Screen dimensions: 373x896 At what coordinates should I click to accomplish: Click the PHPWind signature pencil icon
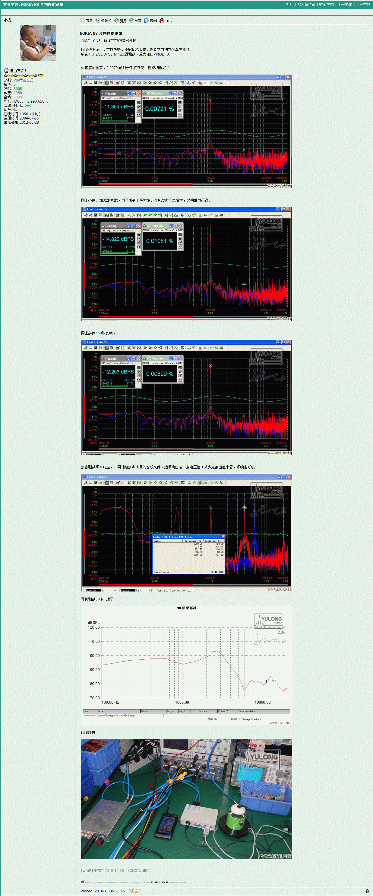tap(83, 882)
